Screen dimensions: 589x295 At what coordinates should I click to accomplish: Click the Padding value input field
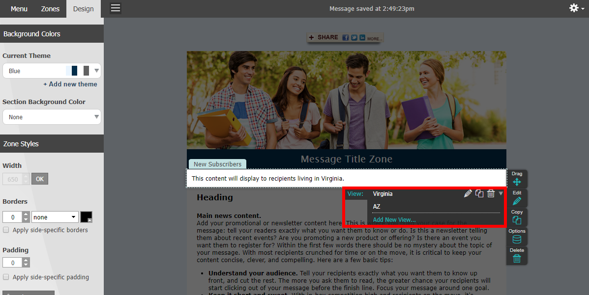(x=13, y=263)
